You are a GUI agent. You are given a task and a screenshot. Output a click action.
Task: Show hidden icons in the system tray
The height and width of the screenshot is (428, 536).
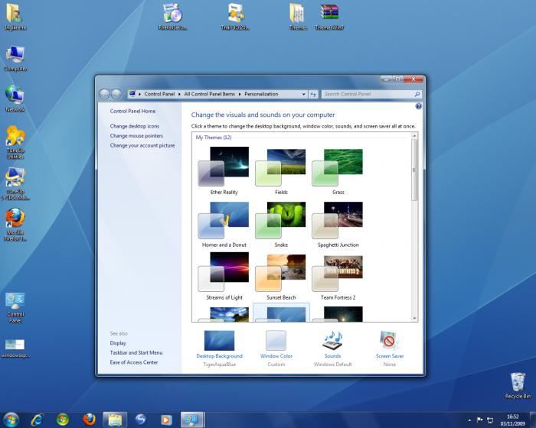point(469,420)
